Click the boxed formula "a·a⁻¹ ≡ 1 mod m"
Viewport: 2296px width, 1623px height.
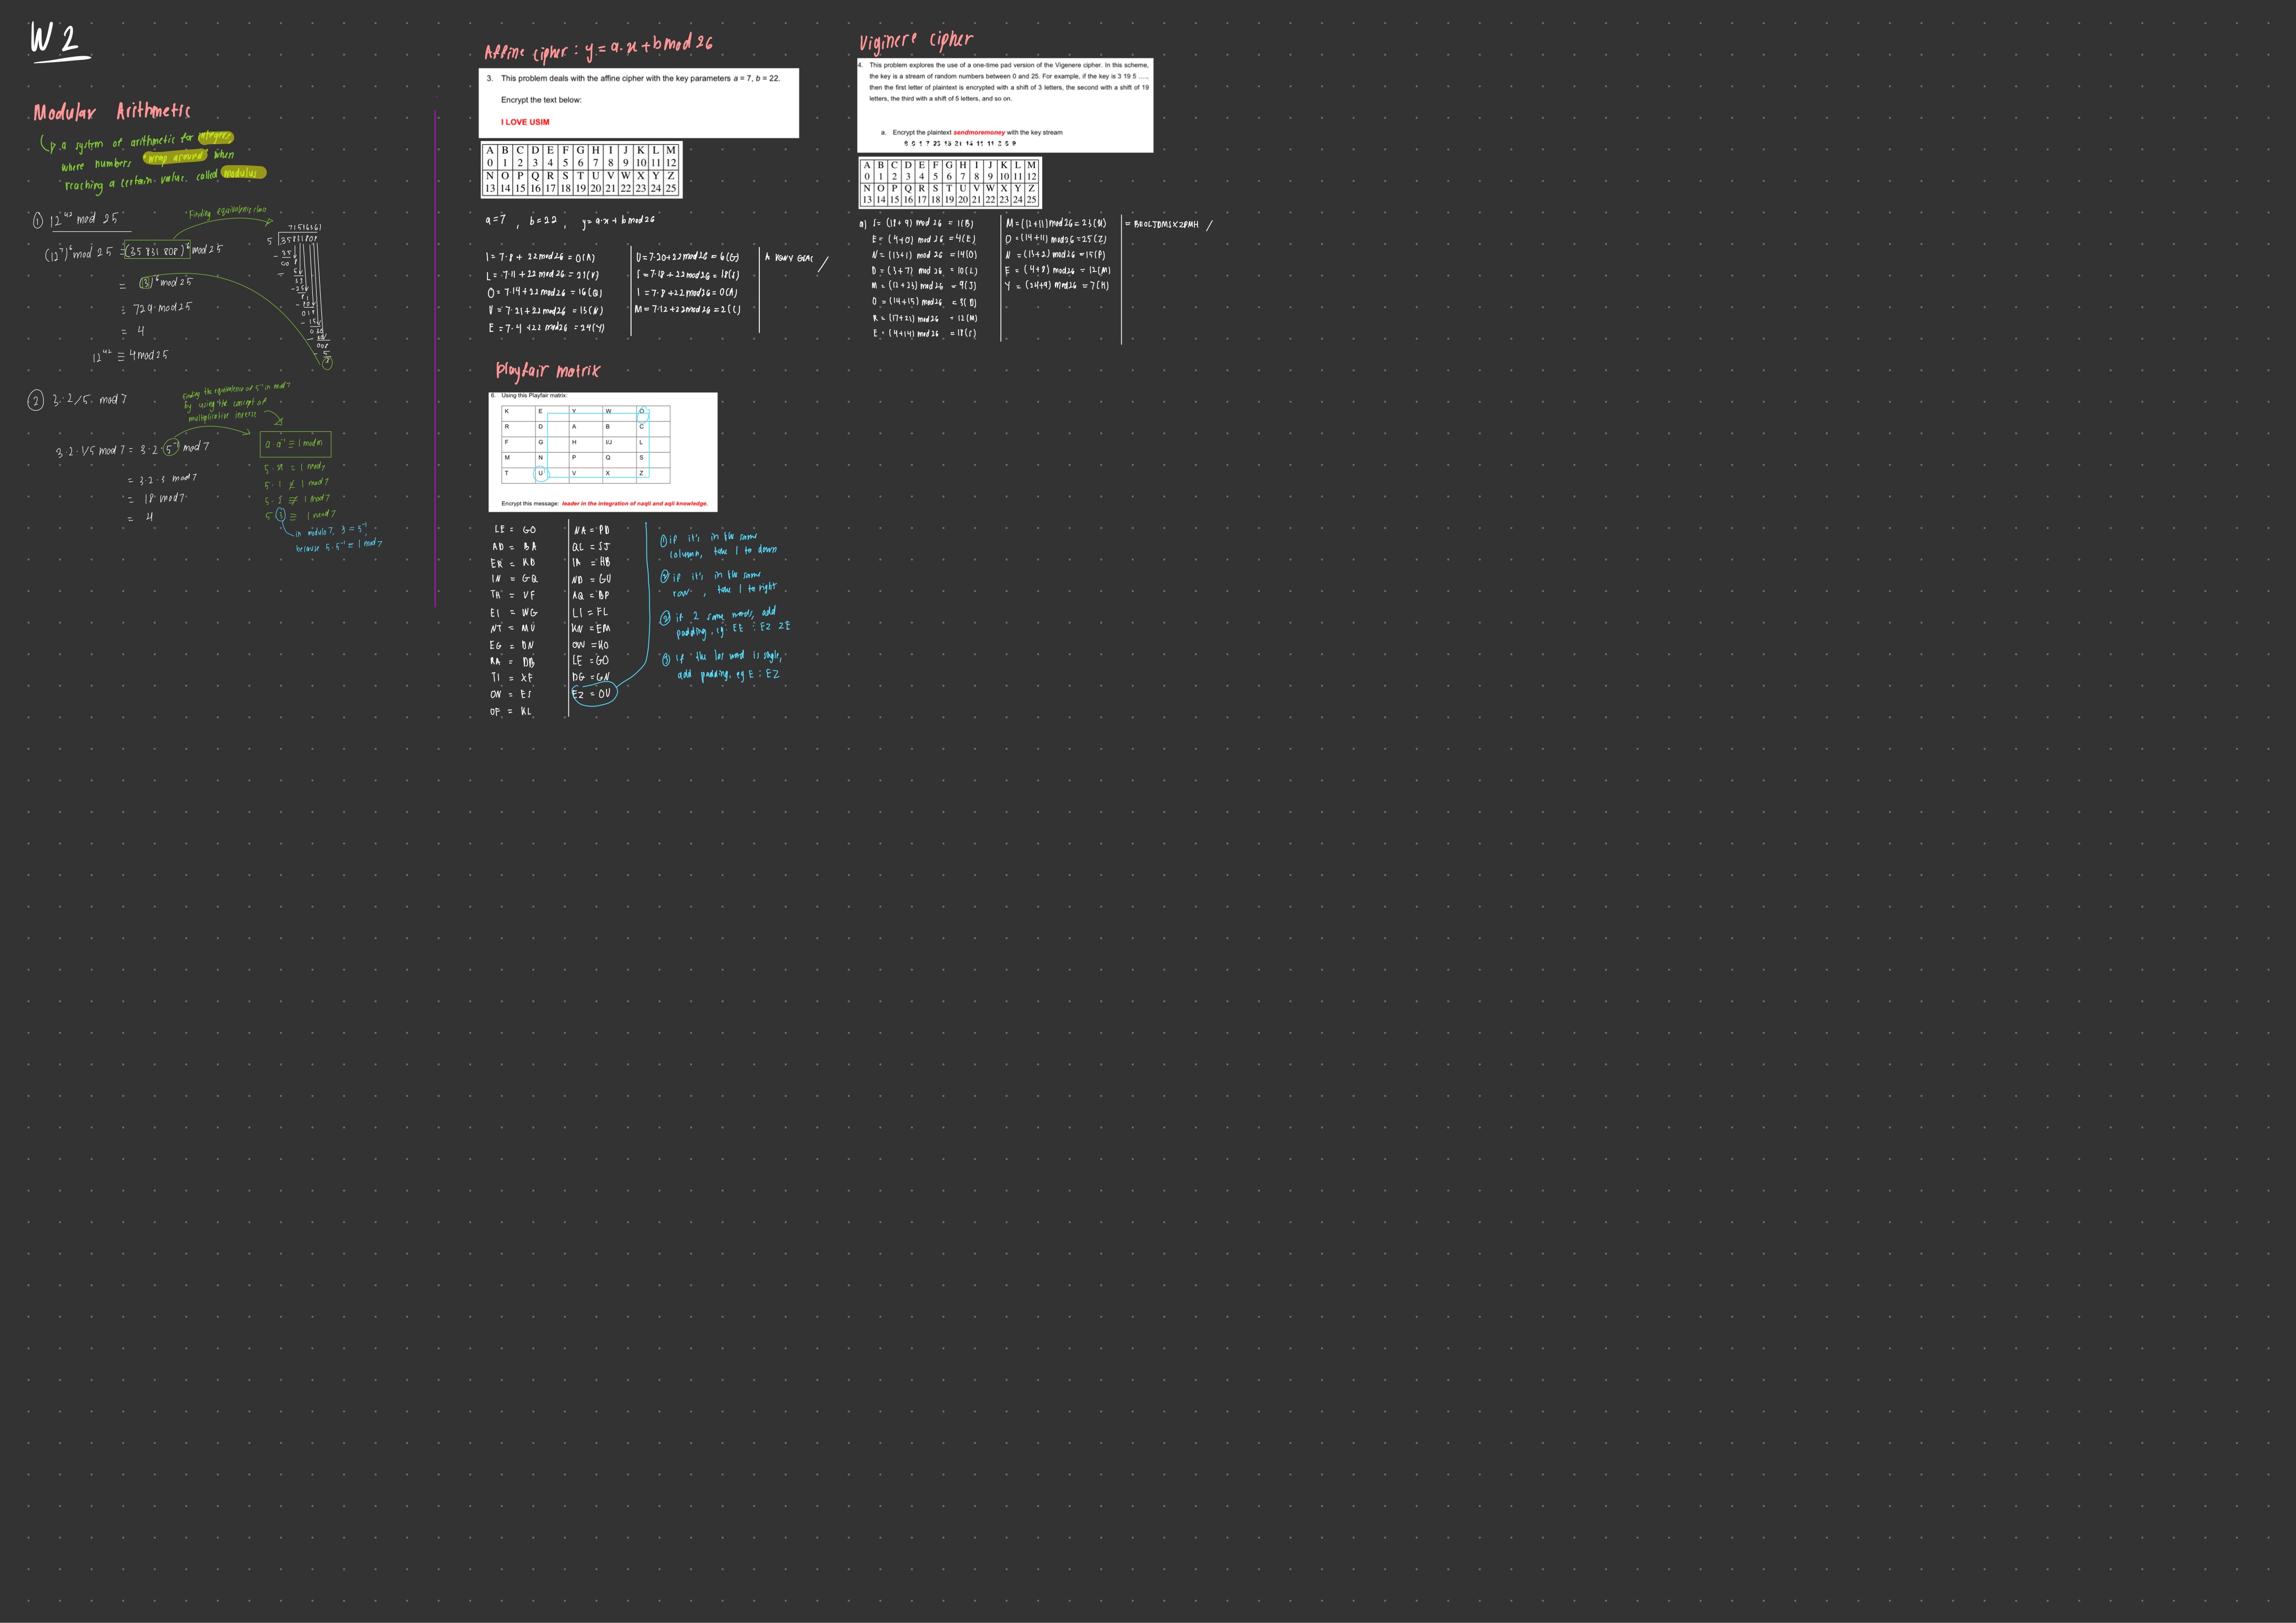295,443
